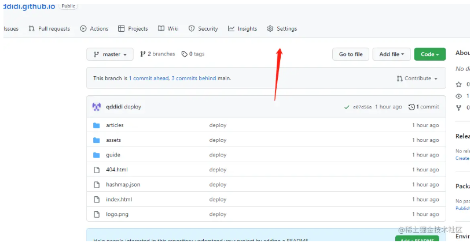Open the hashmap.json file
The image size is (474, 243).
(x=123, y=185)
